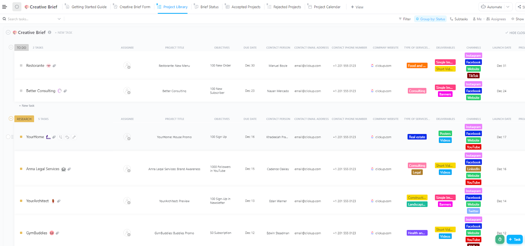This screenshot has width=525, height=246.
Task: Click the tag icon on YourHome row
Action: (67, 137)
